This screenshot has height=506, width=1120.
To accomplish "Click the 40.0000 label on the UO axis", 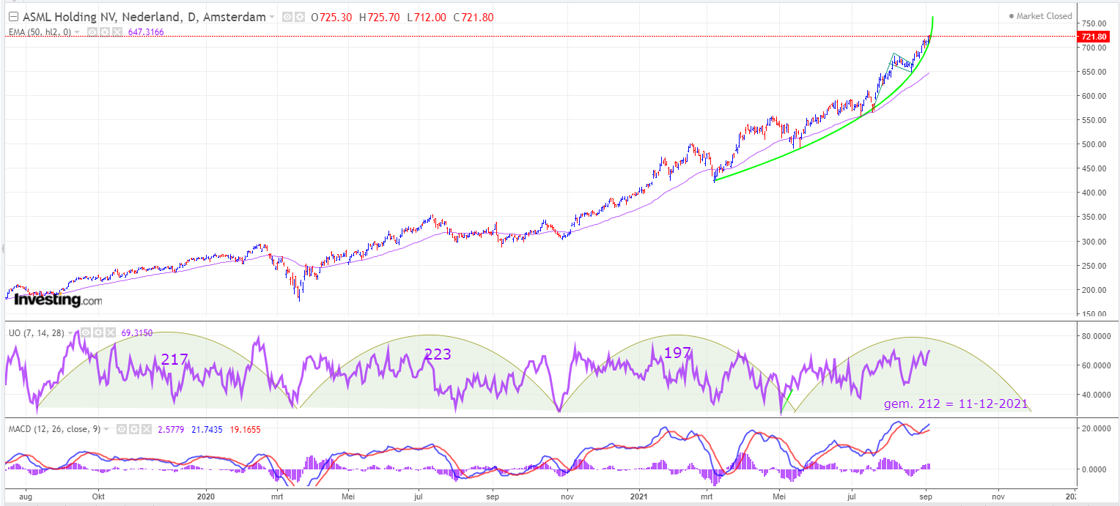I will pyautogui.click(x=1096, y=395).
